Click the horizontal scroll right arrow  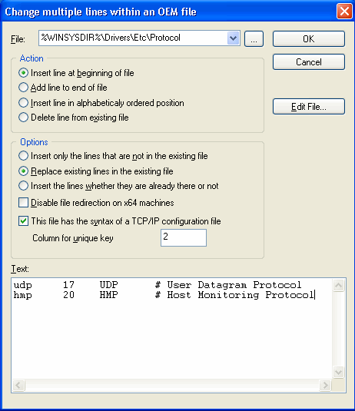(325, 386)
